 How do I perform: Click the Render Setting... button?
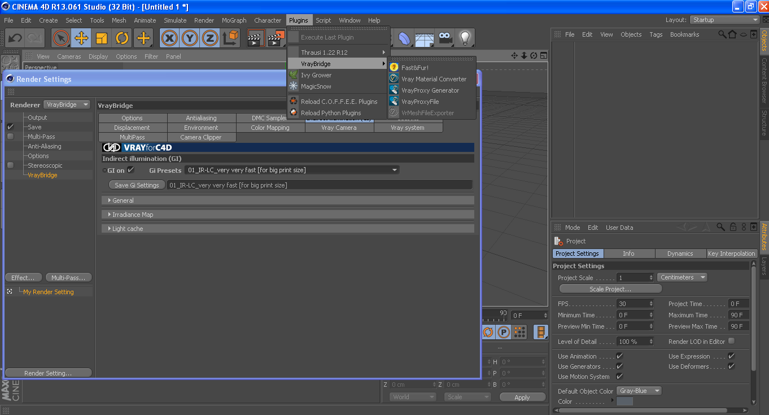coord(48,373)
